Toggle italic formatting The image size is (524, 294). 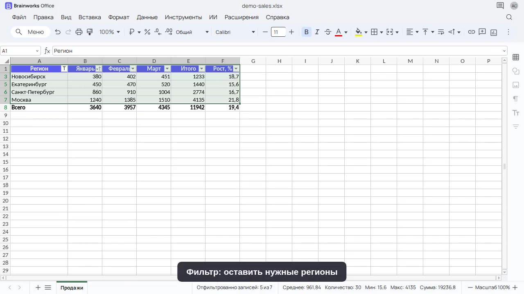pyautogui.click(x=317, y=32)
